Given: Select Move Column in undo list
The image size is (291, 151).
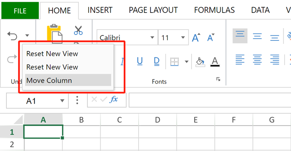Looking at the screenshot, I should coord(68,80).
